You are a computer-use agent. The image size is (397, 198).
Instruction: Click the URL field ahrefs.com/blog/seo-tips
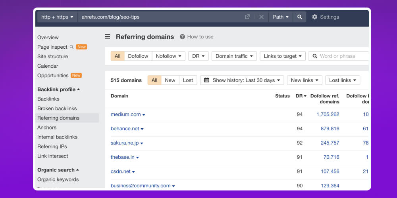tap(110, 17)
